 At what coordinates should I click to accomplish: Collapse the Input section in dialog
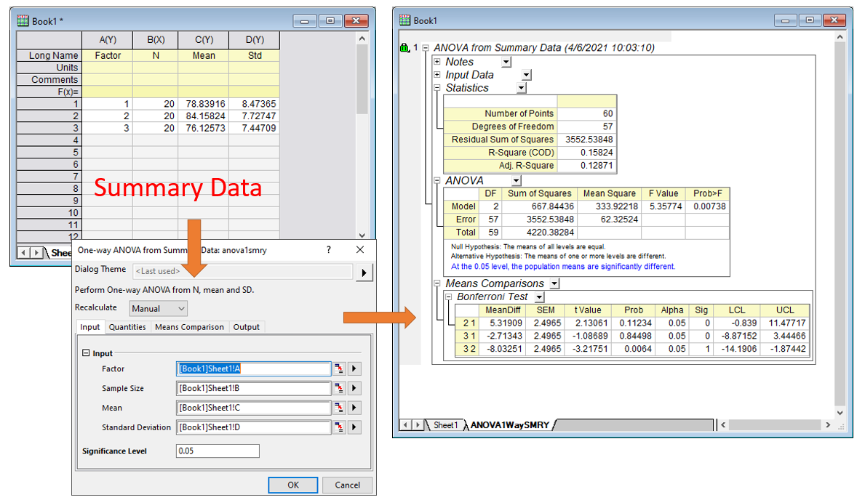pyautogui.click(x=86, y=353)
